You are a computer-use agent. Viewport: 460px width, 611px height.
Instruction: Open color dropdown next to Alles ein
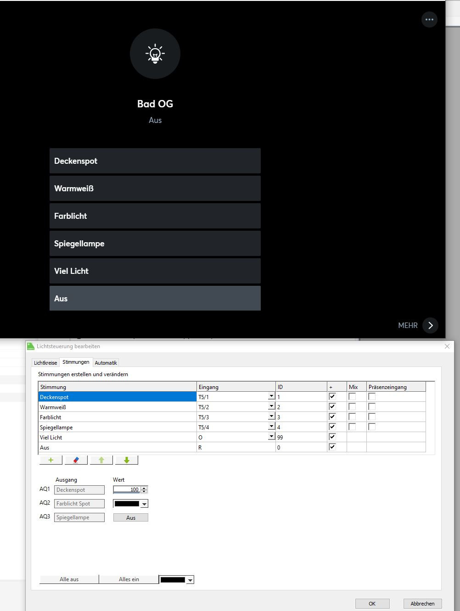(190, 580)
